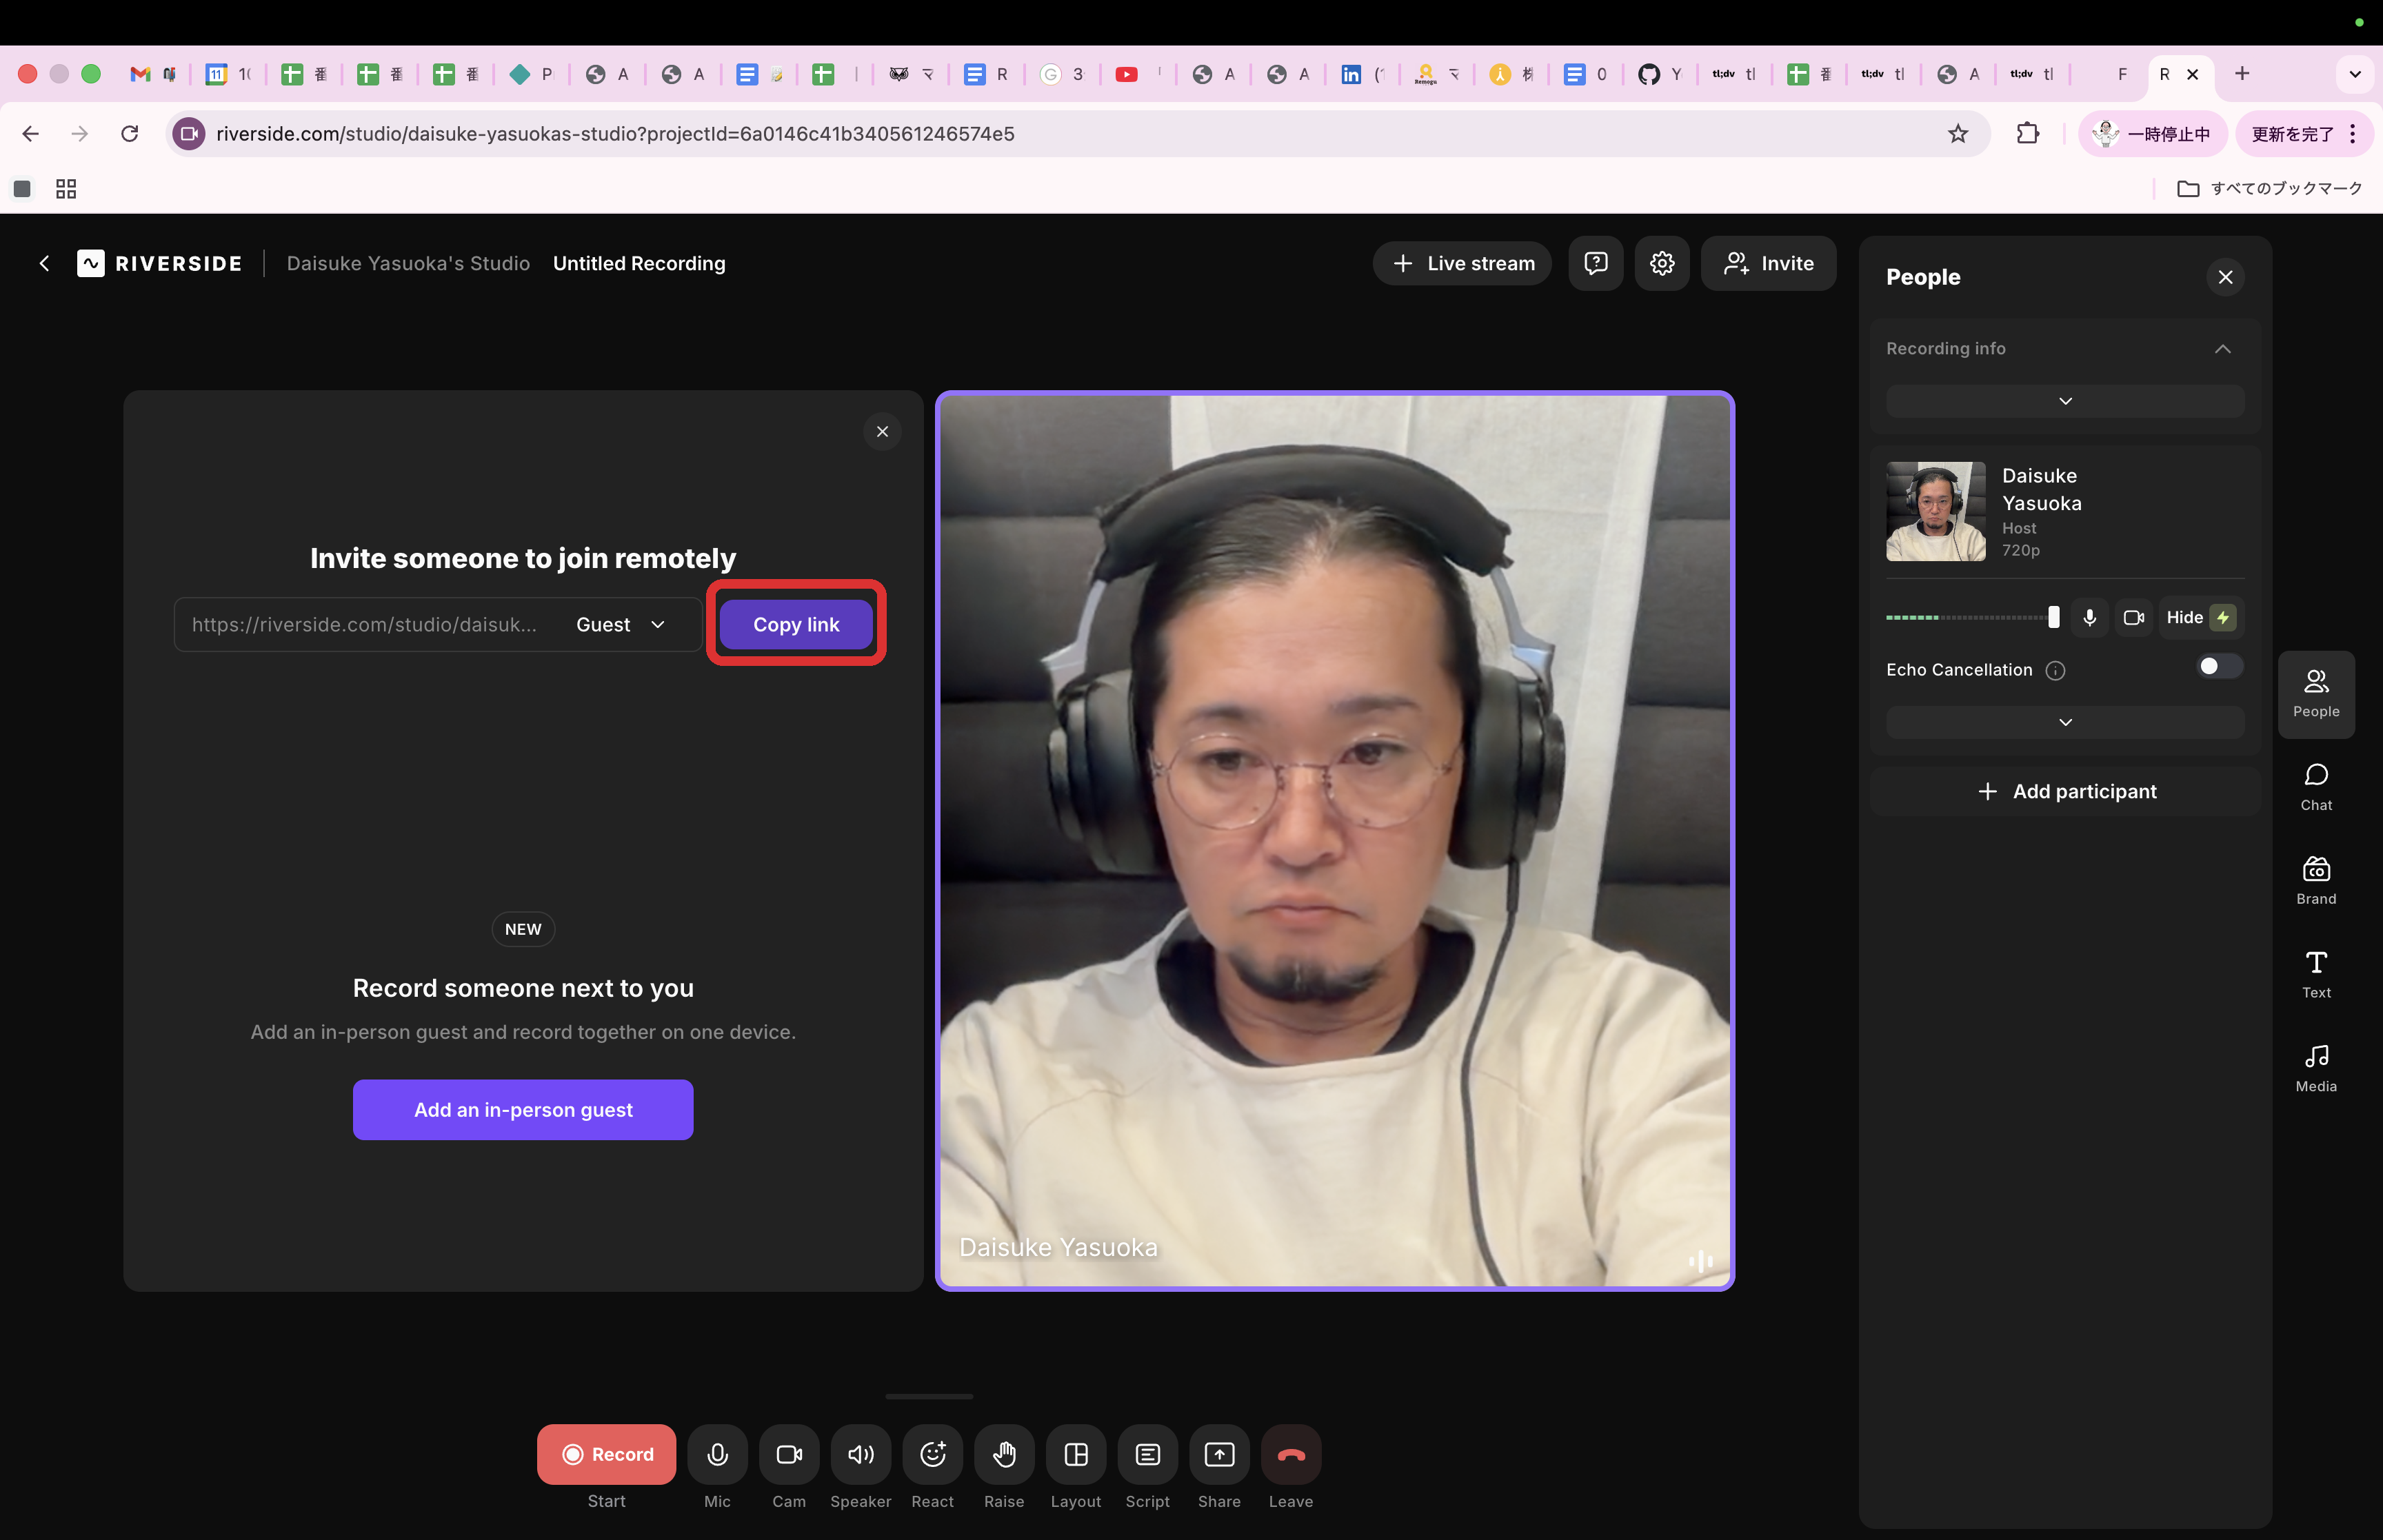Viewport: 2383px width, 1540px height.
Task: Click the Add participant button
Action: click(2066, 791)
